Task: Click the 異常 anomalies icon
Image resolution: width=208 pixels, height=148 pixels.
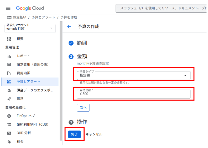Action: coord(9,99)
